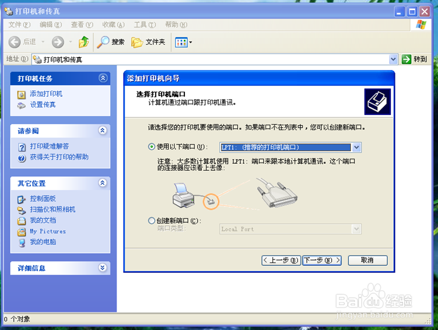
Task: Open the 帮助(H) menu
Action: click(x=176, y=25)
